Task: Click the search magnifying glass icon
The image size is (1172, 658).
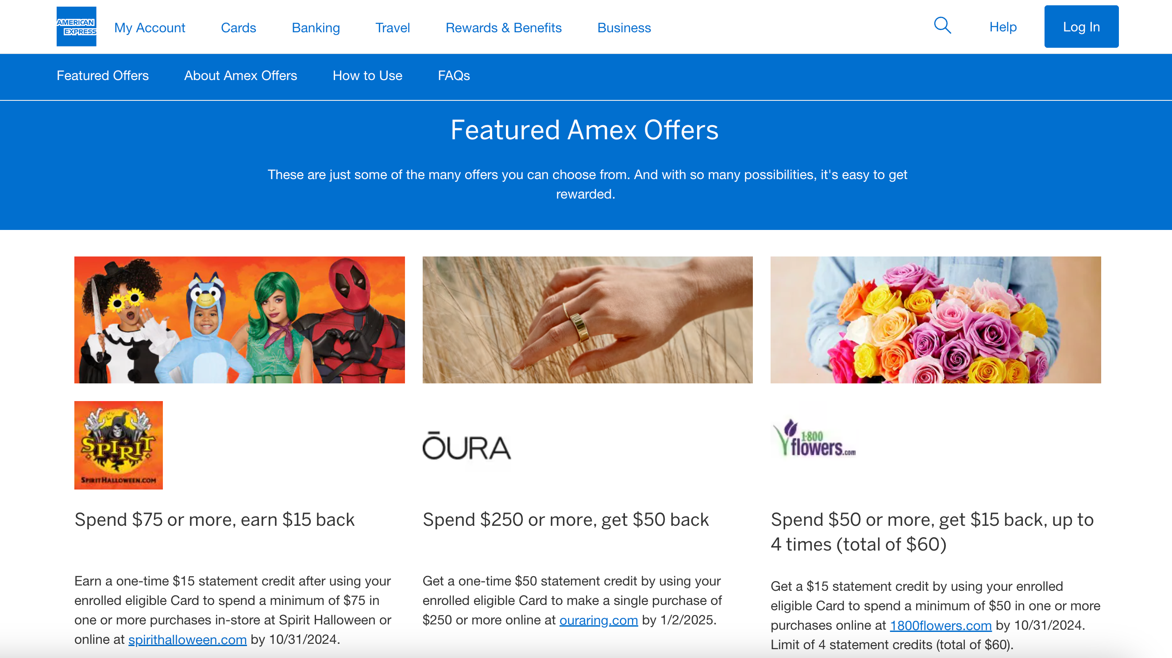Action: [943, 27]
